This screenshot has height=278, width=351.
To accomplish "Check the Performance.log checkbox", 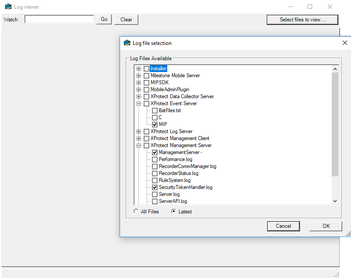I will [x=155, y=159].
